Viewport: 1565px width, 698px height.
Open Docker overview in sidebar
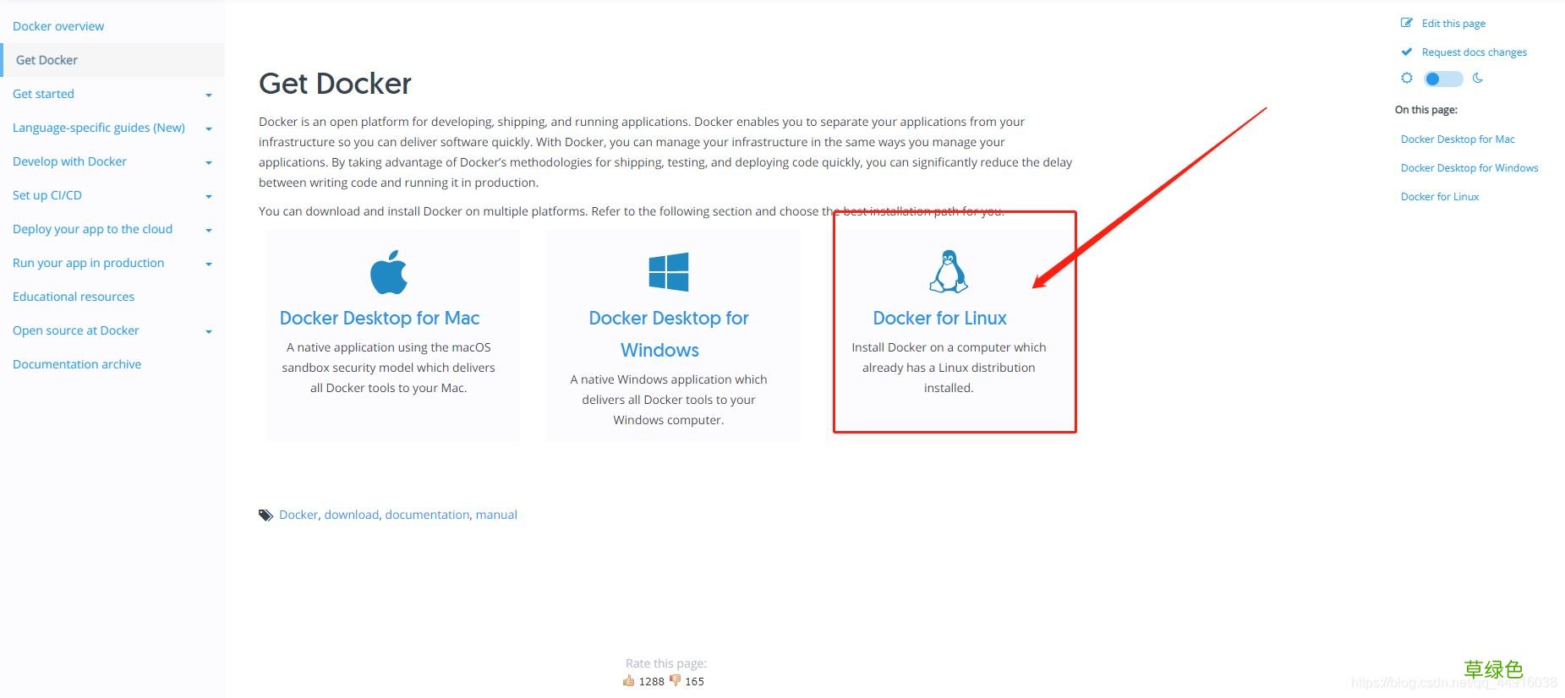tap(58, 26)
